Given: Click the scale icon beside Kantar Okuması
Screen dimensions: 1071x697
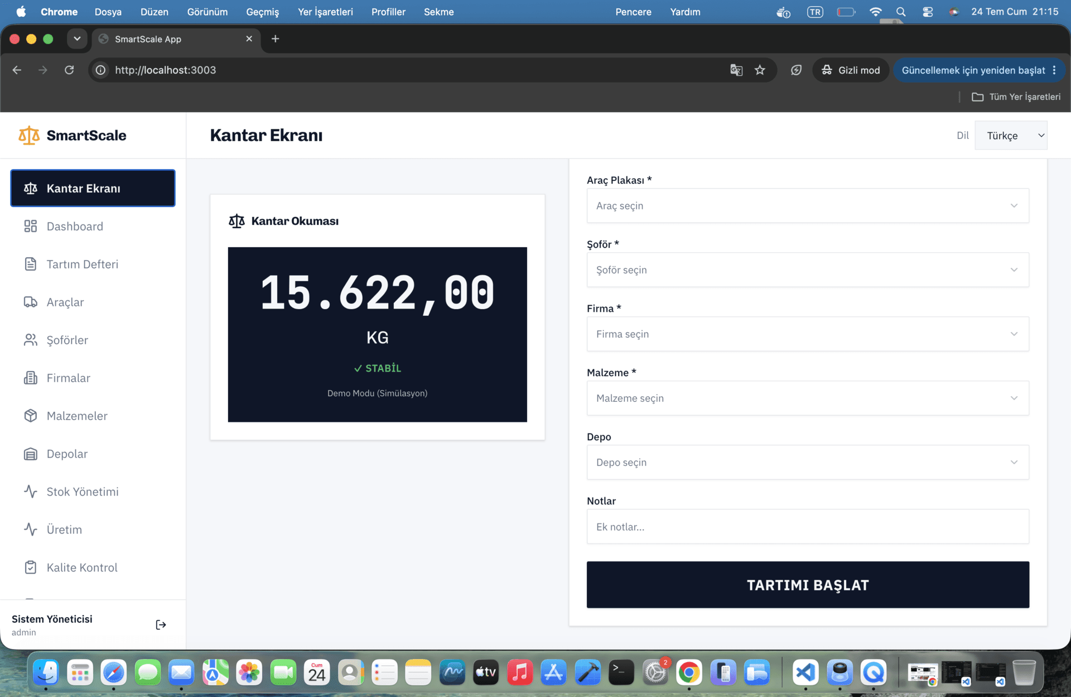Looking at the screenshot, I should click(237, 221).
